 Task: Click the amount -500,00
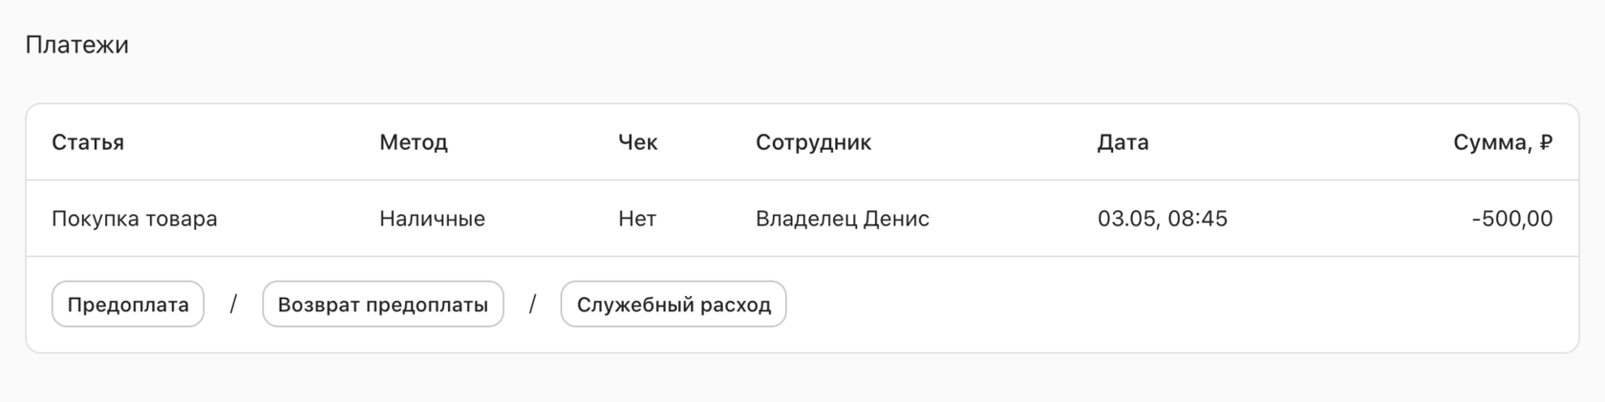point(1512,219)
